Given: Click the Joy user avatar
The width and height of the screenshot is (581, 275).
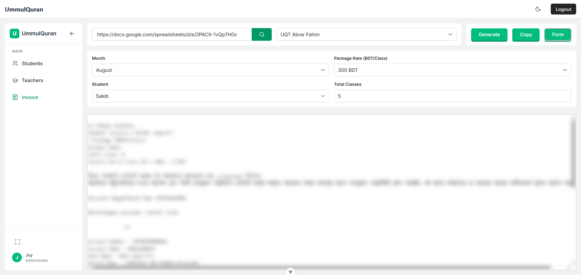Looking at the screenshot, I should point(17,257).
